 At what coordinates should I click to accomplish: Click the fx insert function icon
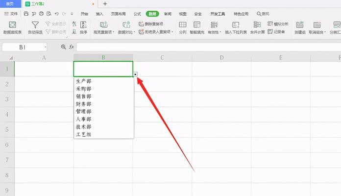click(x=72, y=47)
